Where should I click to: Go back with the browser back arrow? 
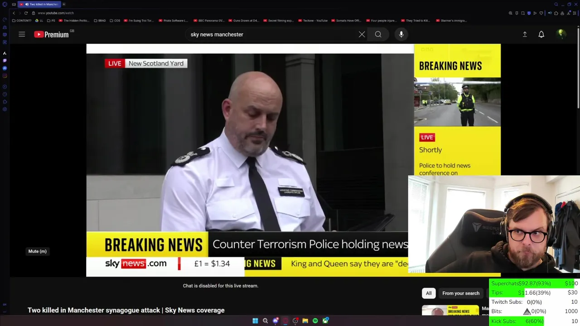click(14, 13)
